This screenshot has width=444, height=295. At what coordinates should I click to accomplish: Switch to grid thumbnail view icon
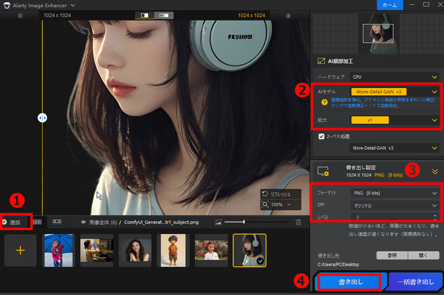point(37,222)
